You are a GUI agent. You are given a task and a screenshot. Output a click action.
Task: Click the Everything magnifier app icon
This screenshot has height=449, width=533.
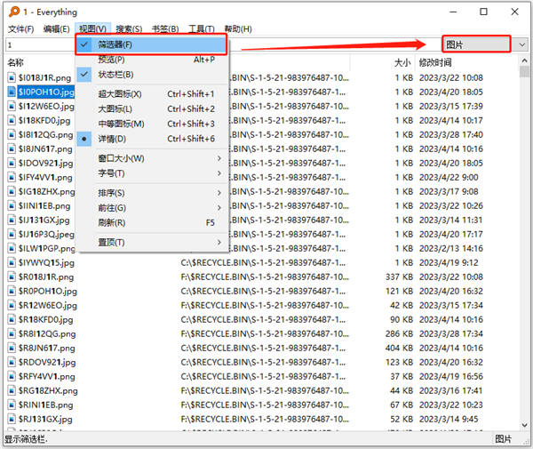coord(14,12)
